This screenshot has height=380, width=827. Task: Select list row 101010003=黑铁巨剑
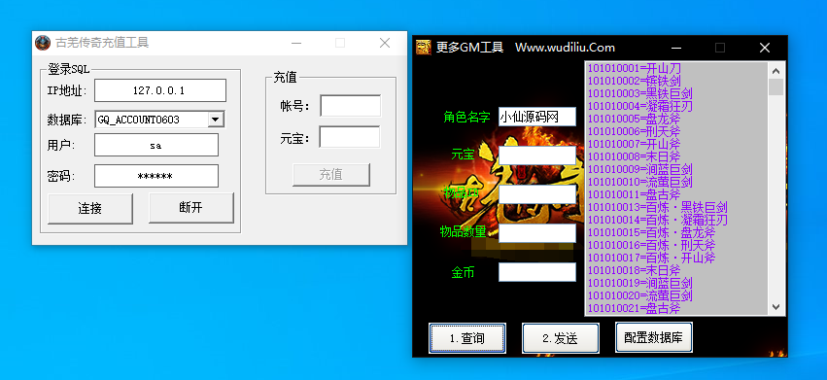click(676, 94)
